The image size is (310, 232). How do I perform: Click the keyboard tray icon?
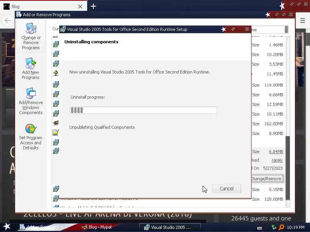coord(260,228)
